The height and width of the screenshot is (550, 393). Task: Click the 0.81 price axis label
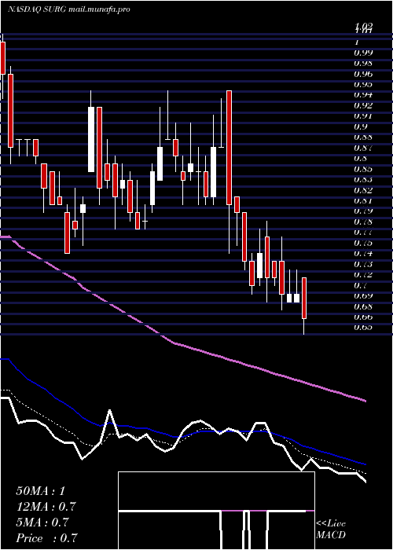click(x=363, y=200)
